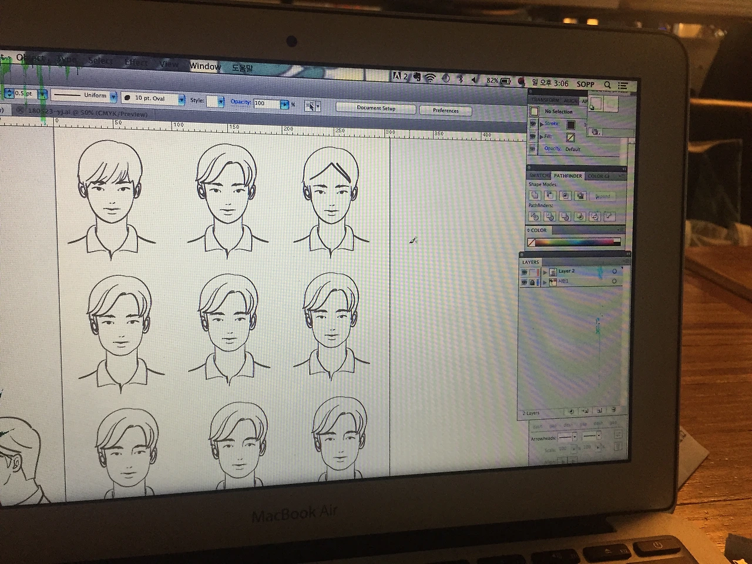
Task: Click the Bluetooth icon in menu bar
Action: [461, 79]
